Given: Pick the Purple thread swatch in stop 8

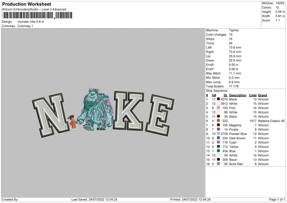Looking at the screenshot, I should (219, 129).
